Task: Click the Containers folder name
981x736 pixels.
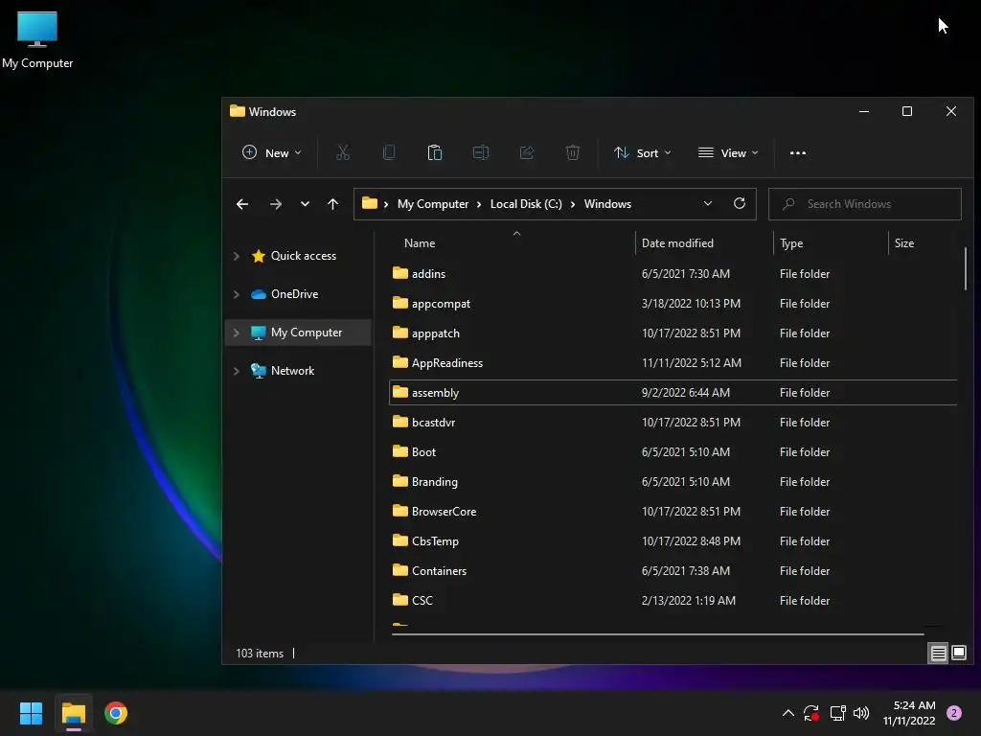Action: [439, 571]
